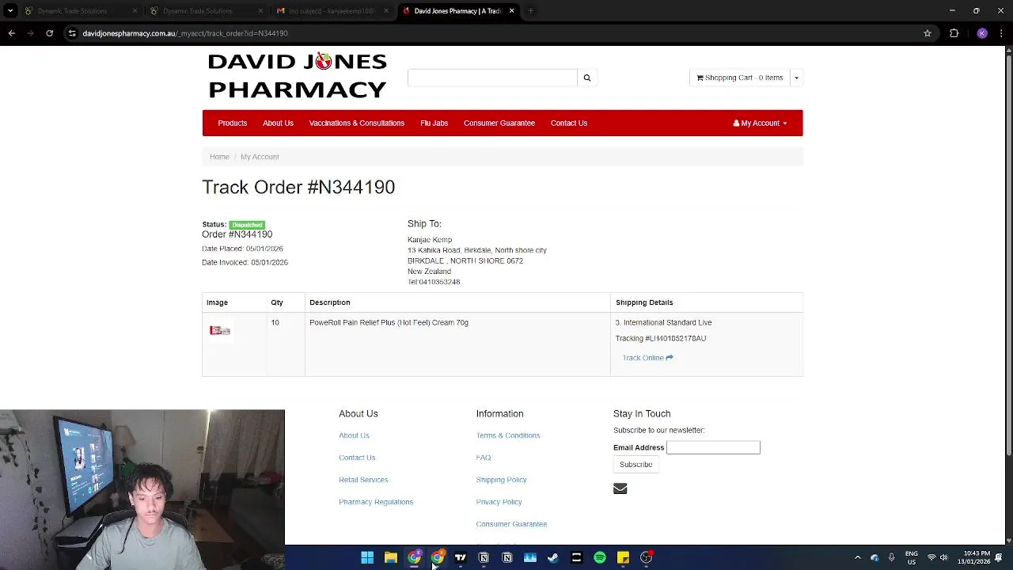This screenshot has width=1013, height=570.
Task: Open the Pharmacy Regulations footer link
Action: click(376, 502)
